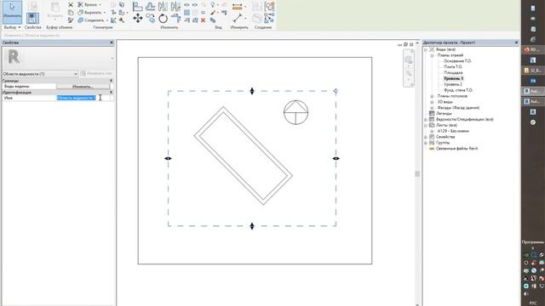Expand the Группы tree node
The height and width of the screenshot is (306, 545).
pyautogui.click(x=426, y=143)
